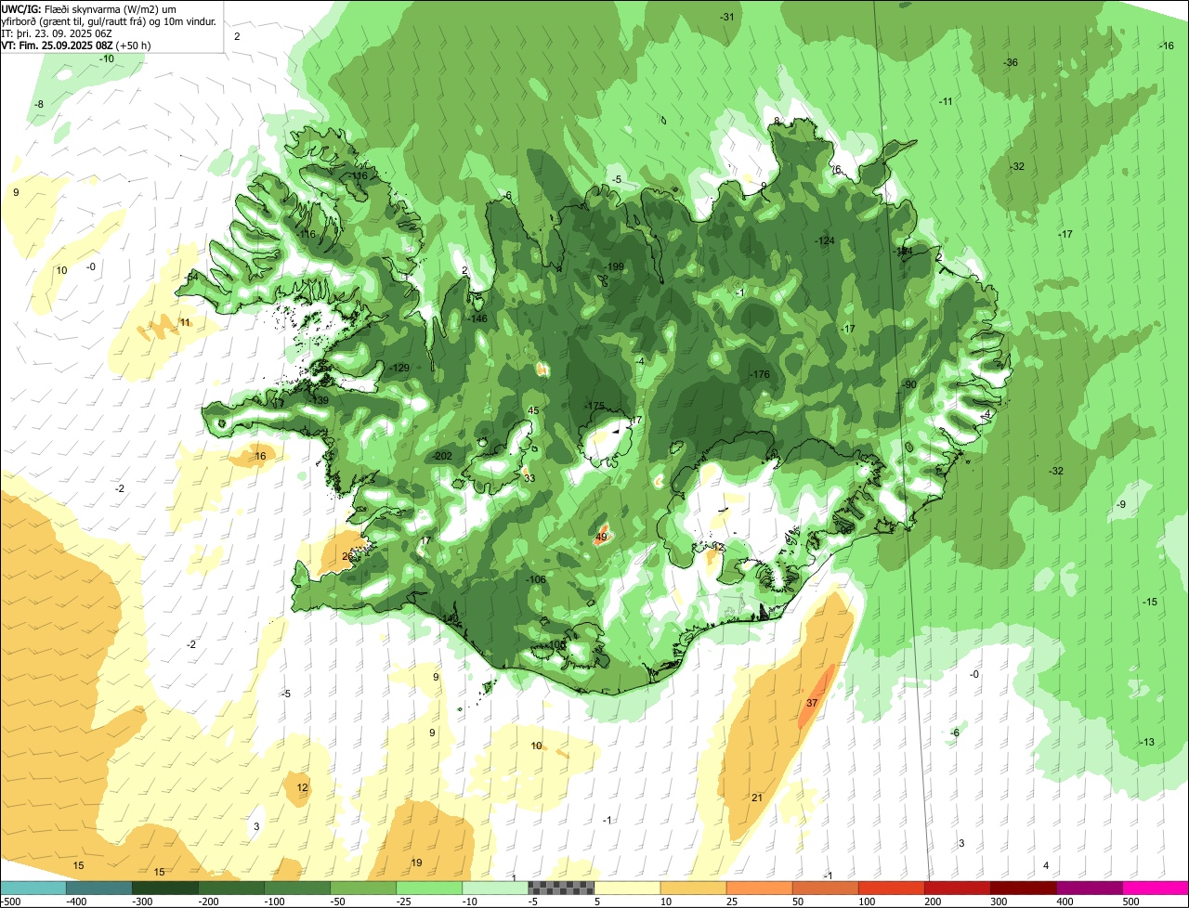
Task: Click the valid time 'VT: Fim. 25.09.2025 08Z (+50 h)'
Action: 76,45
